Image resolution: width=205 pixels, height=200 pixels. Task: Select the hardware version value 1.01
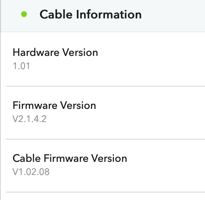(21, 66)
